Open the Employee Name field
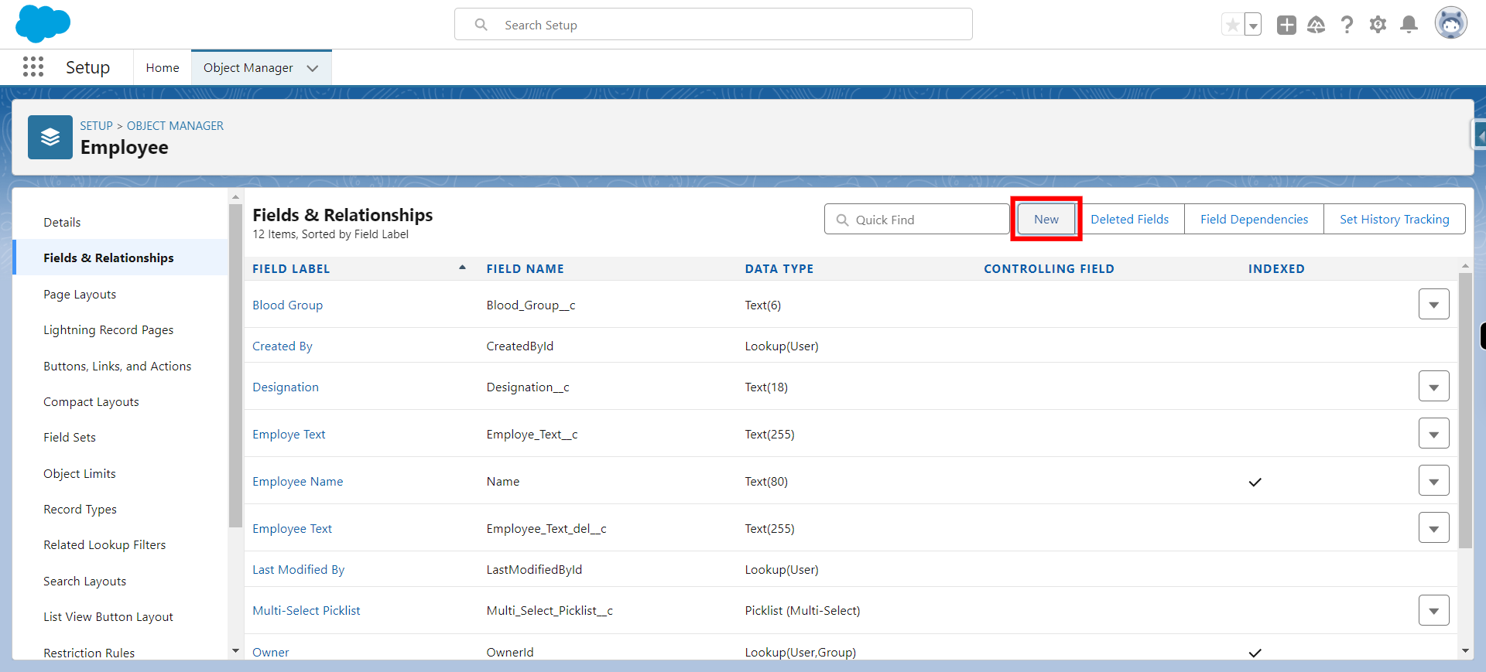 pos(297,482)
